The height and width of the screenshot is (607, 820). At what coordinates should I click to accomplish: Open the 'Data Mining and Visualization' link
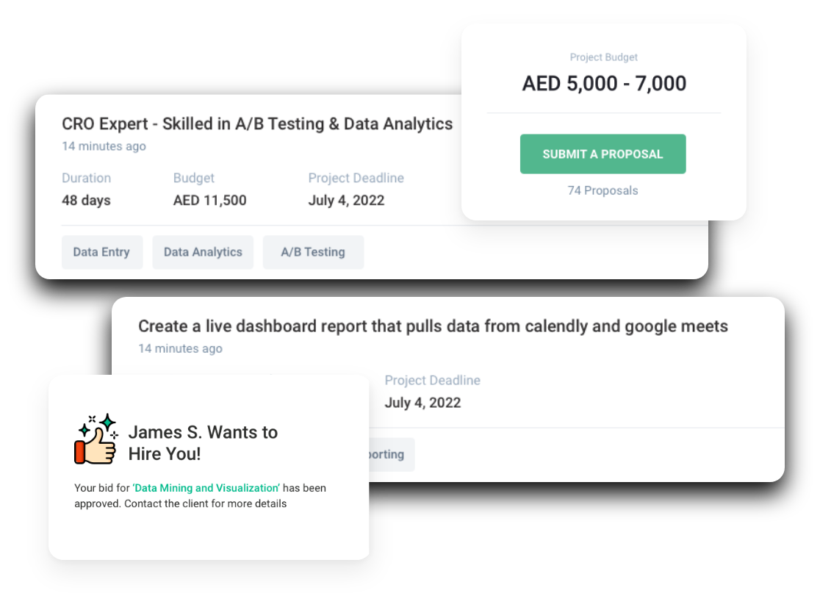[x=206, y=488]
